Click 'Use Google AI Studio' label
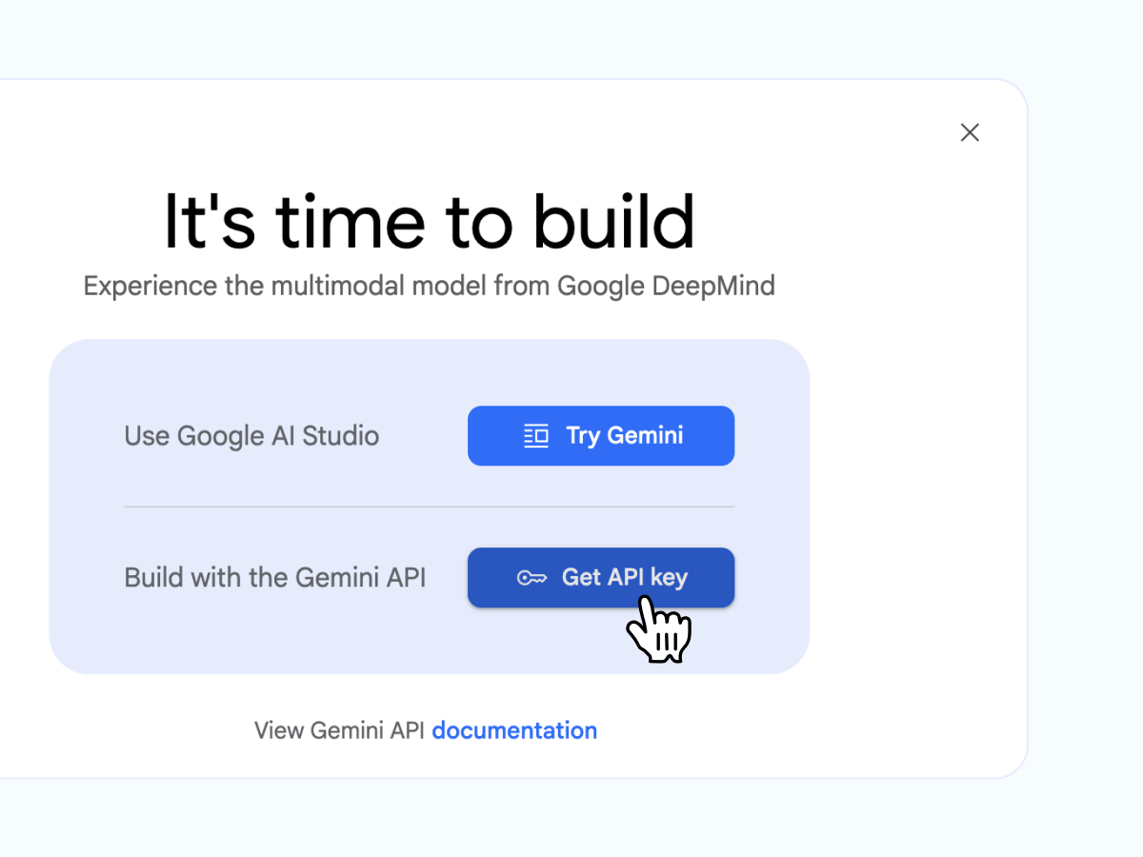 (251, 435)
